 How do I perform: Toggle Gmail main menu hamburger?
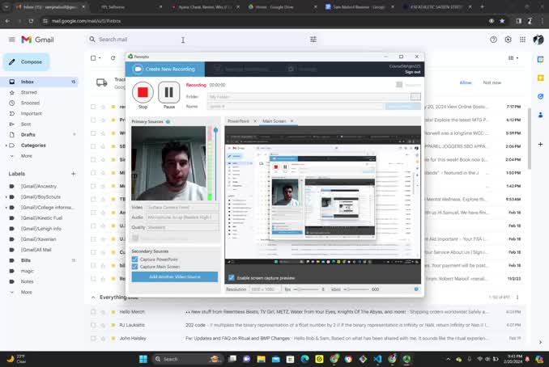coord(11,39)
